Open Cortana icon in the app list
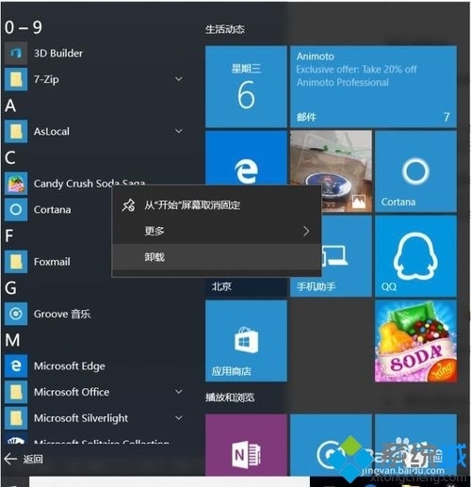The height and width of the screenshot is (487, 471). point(16,209)
